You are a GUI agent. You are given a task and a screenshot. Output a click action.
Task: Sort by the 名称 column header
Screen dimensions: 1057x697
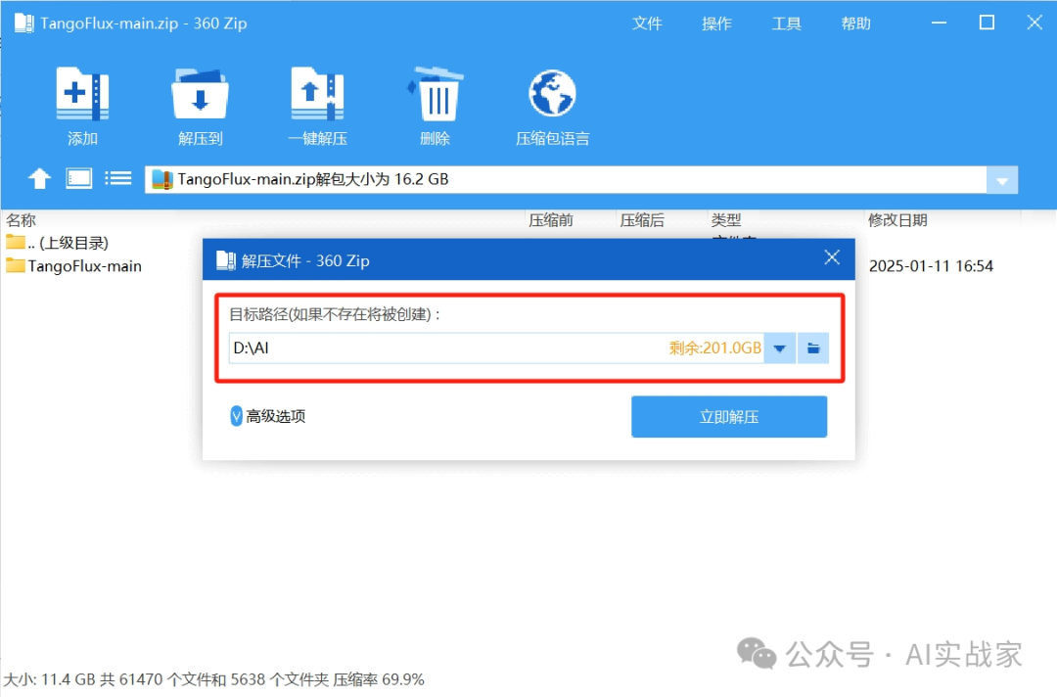[21, 219]
